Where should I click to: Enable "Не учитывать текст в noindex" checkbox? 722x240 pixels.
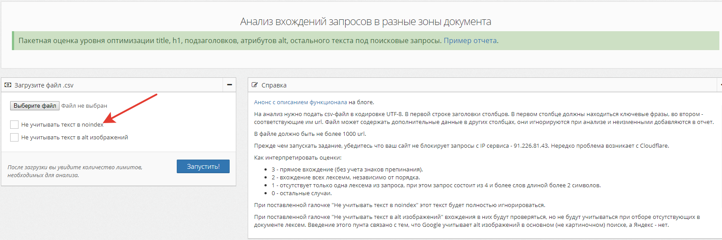point(14,125)
